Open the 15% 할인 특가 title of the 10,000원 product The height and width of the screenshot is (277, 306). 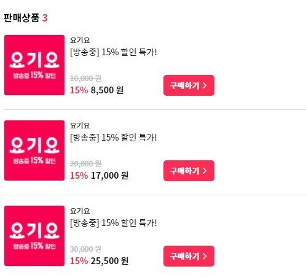(114, 52)
